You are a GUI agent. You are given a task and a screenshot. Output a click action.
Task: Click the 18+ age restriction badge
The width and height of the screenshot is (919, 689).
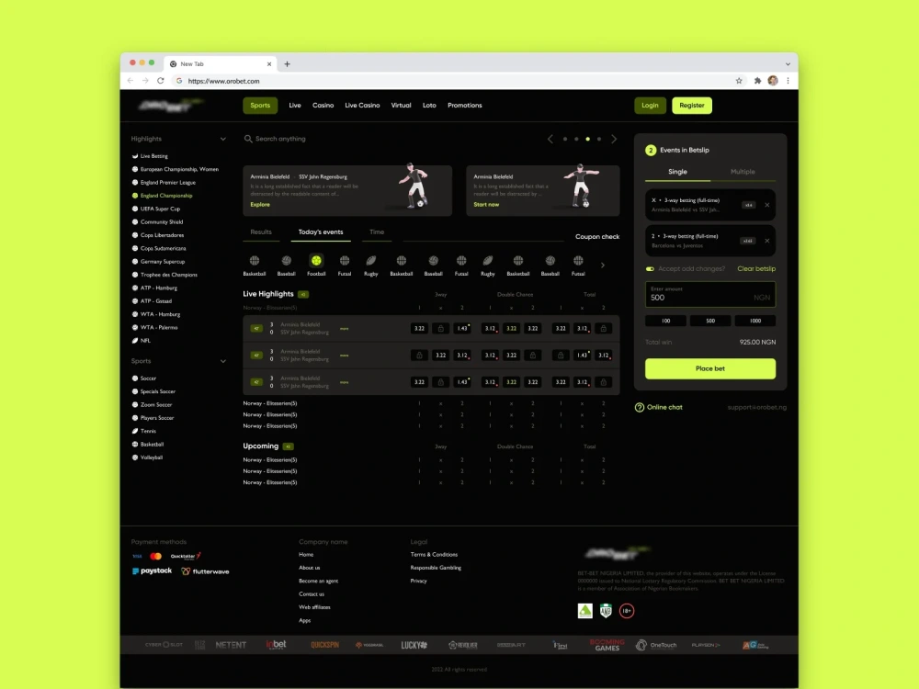click(x=627, y=611)
